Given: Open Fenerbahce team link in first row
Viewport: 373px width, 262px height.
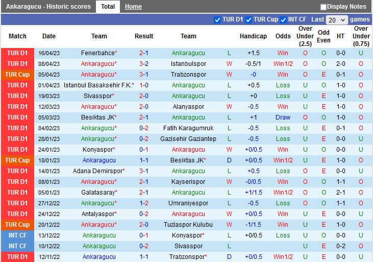Looking at the screenshot, I should click(x=97, y=53).
